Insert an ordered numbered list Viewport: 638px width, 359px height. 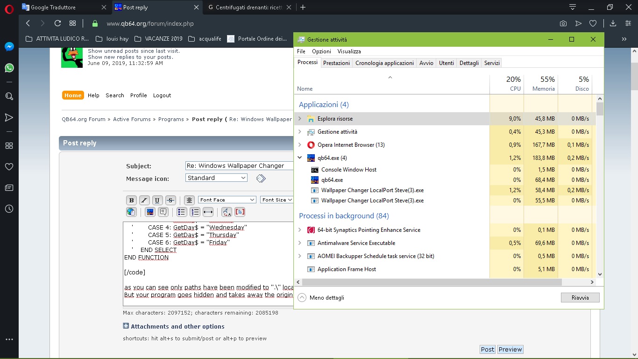[x=195, y=212]
